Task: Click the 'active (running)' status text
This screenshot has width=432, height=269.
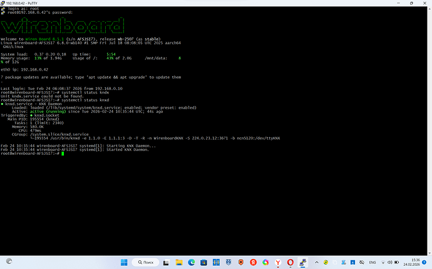Action: (48, 112)
